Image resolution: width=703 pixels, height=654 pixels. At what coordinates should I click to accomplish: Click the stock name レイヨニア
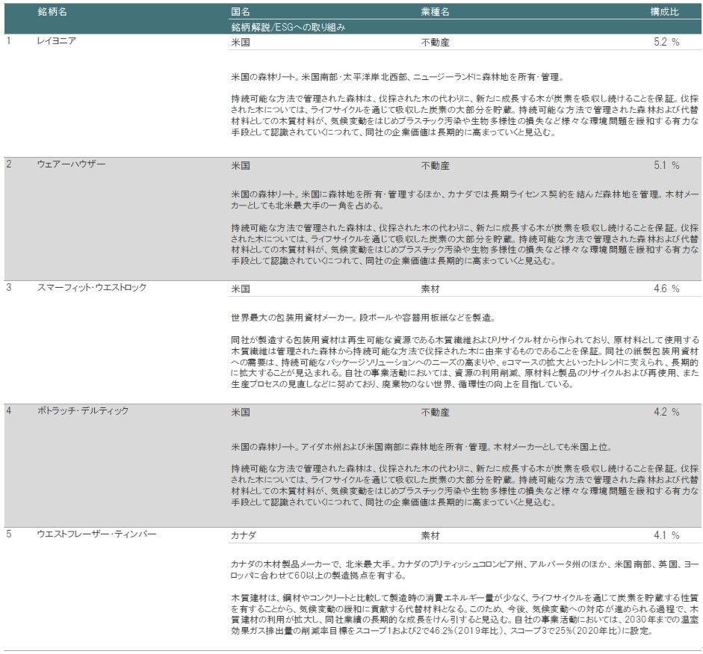pos(57,41)
